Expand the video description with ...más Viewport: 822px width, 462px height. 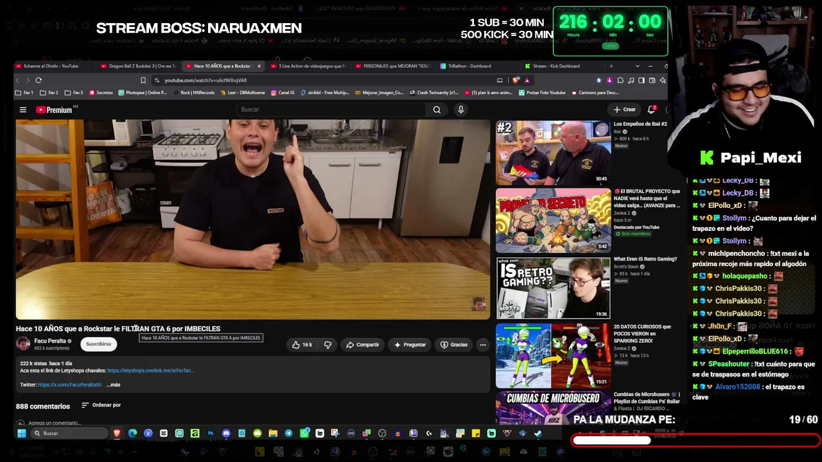tap(114, 385)
